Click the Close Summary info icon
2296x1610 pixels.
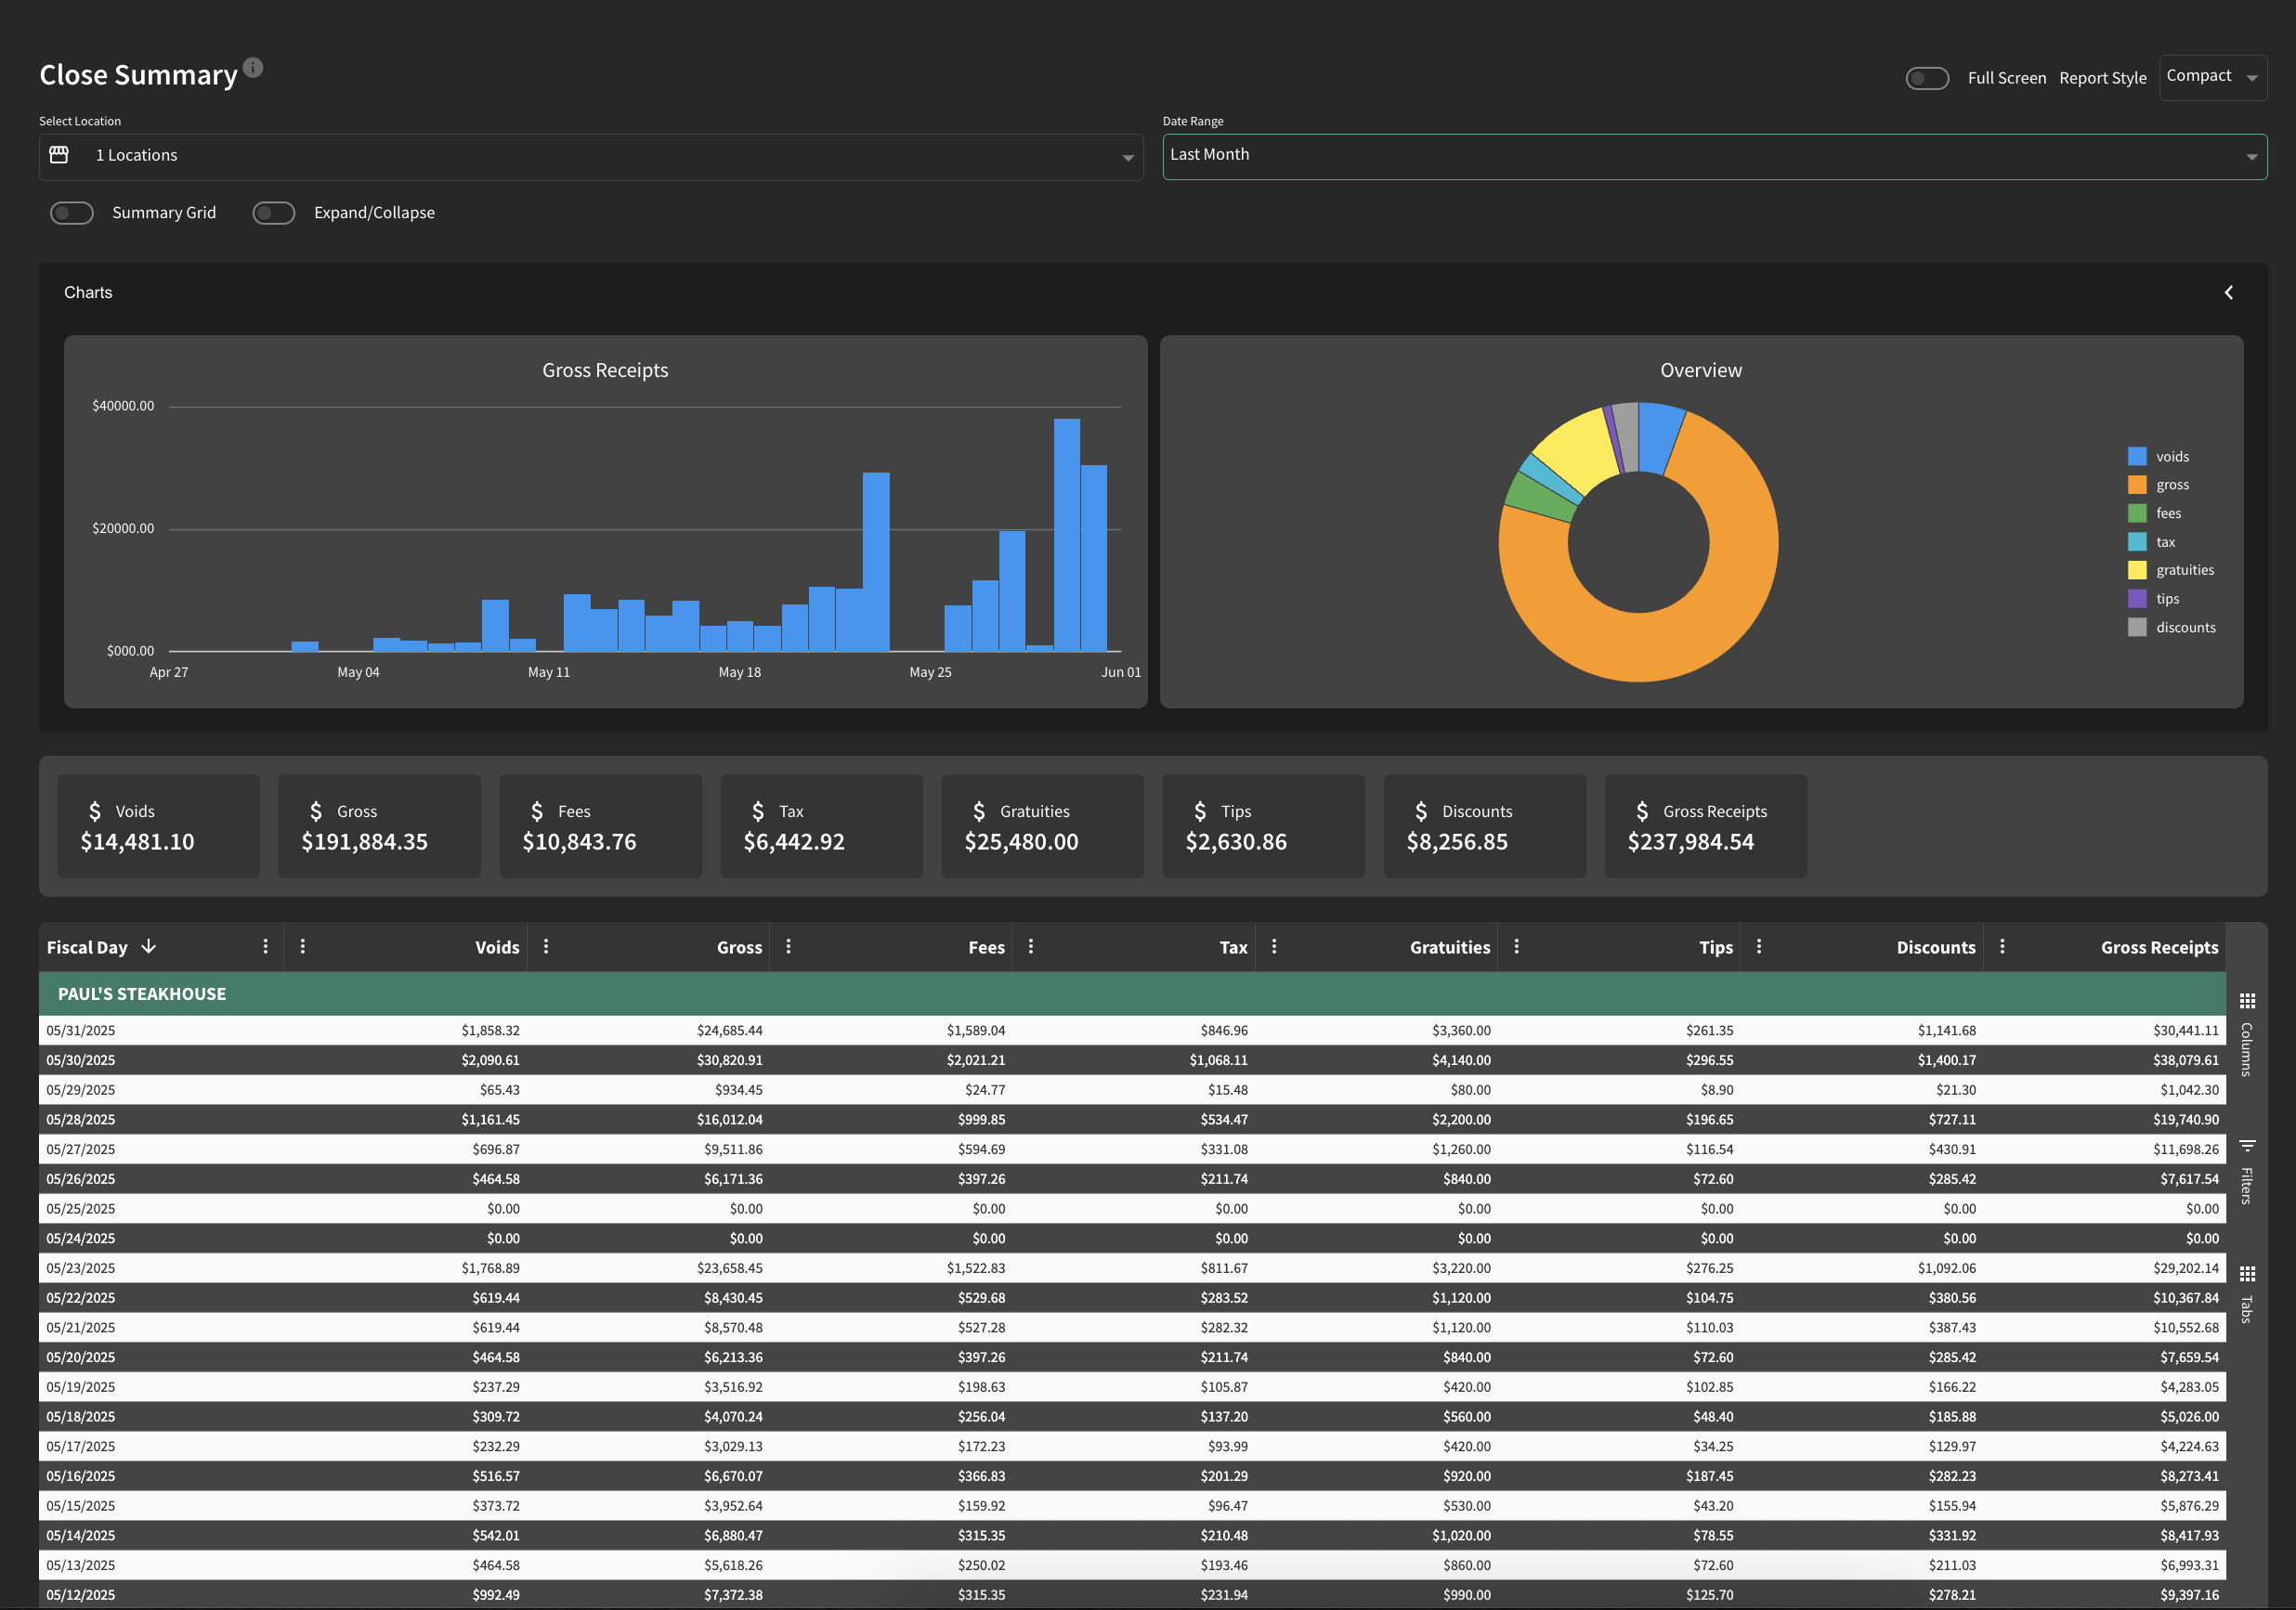pos(253,67)
